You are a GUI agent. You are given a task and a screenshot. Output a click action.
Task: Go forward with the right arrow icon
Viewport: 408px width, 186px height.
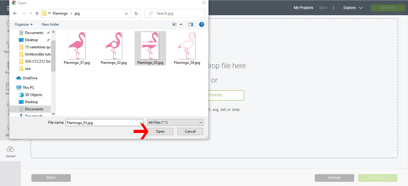pos(24,13)
